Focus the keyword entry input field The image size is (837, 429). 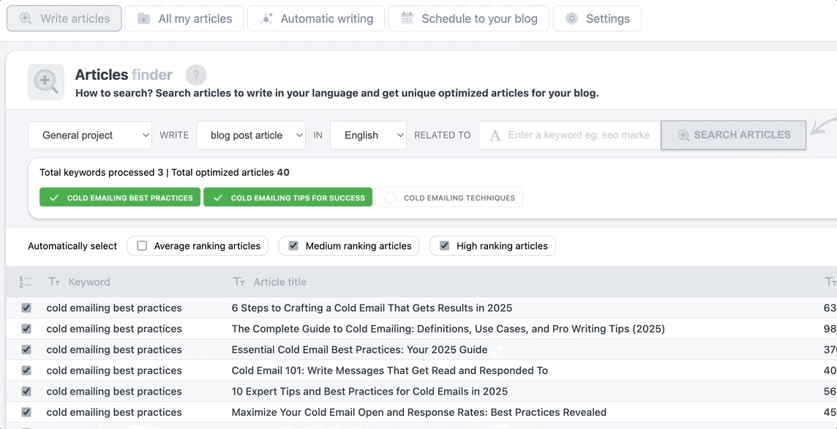point(578,135)
